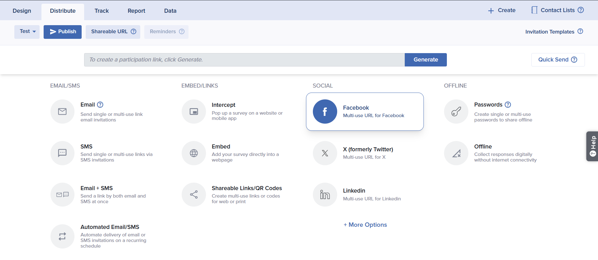Click the participation link field

tap(244, 60)
